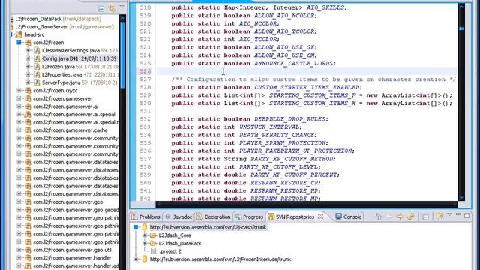Viewport: 480px width, 270px height.
Task: Click the yellow forward arrow in SVN view
Action: [400, 217]
